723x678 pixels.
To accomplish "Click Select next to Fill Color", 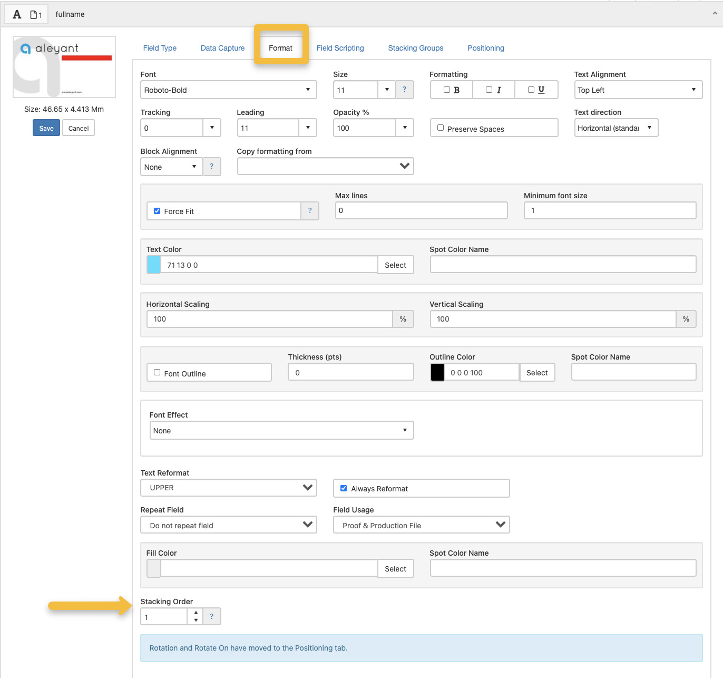I will point(395,569).
